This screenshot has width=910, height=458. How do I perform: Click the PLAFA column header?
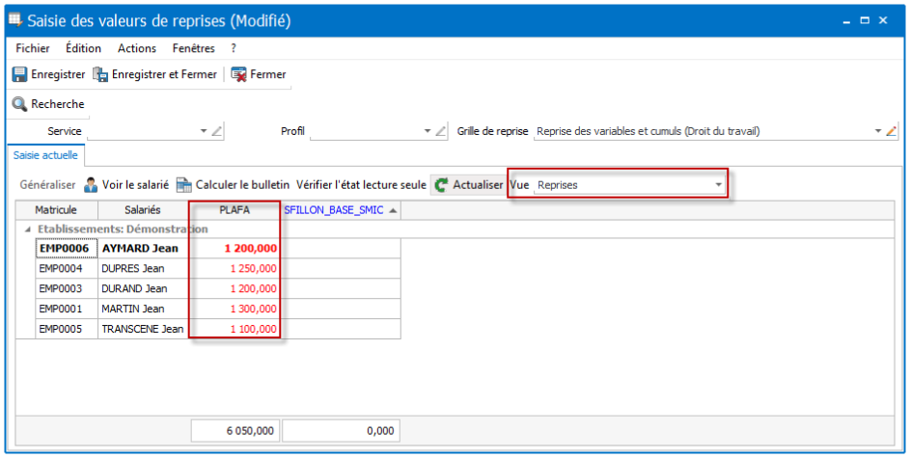click(x=235, y=210)
